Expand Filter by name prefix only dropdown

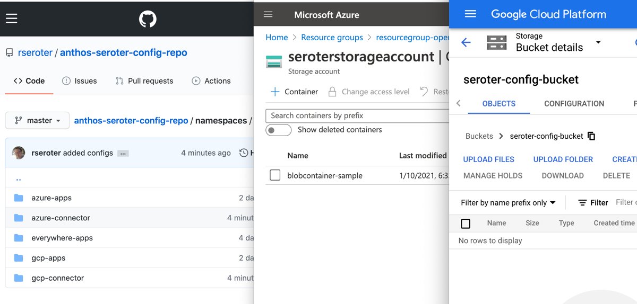pos(508,203)
